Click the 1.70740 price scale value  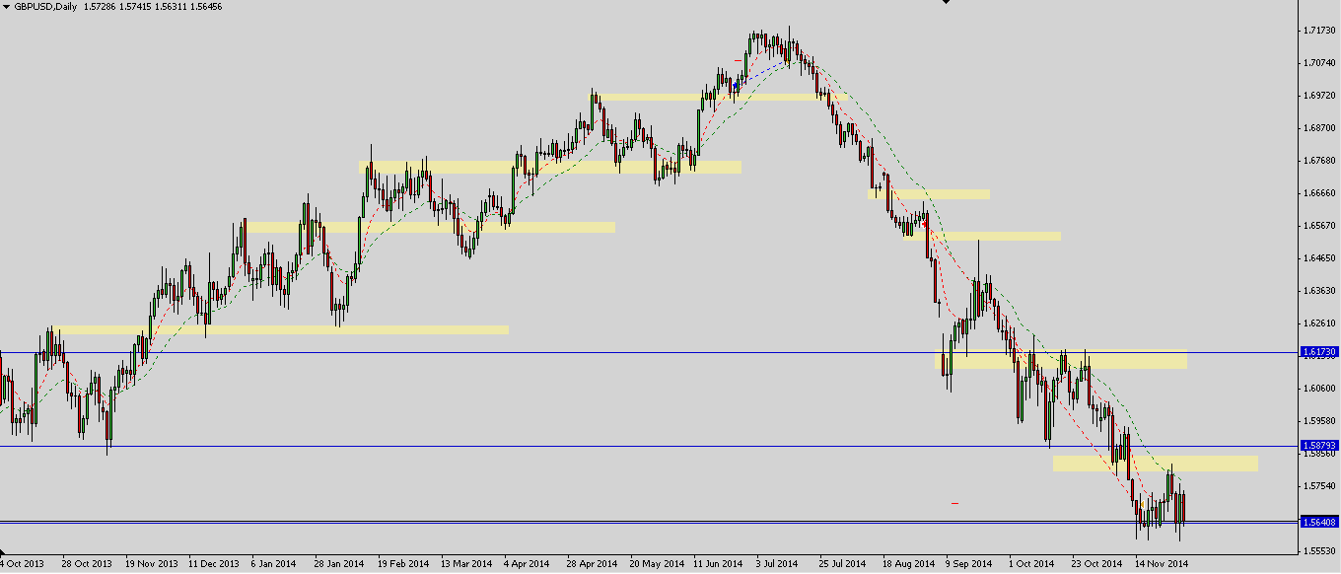pyautogui.click(x=1319, y=63)
